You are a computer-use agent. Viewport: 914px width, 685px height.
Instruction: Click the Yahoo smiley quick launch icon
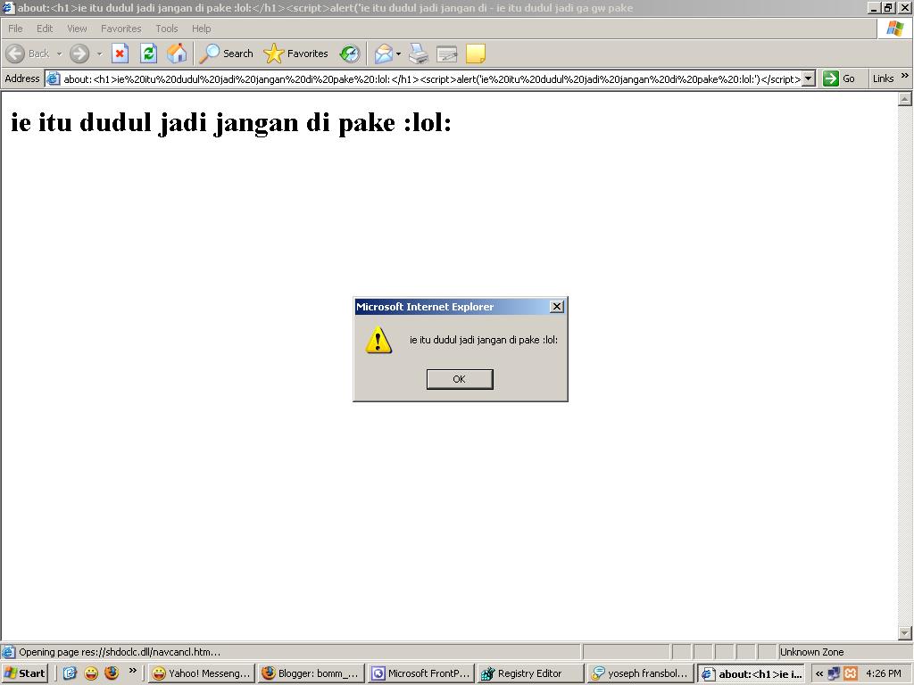pos(91,673)
